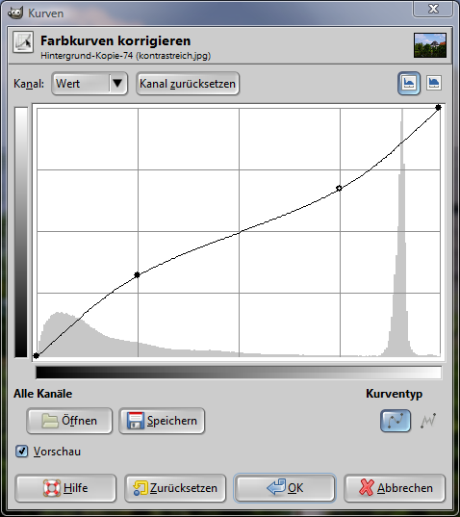Click the horizontal gradient bar below the graph
The width and height of the screenshot is (460, 517).
point(239,373)
